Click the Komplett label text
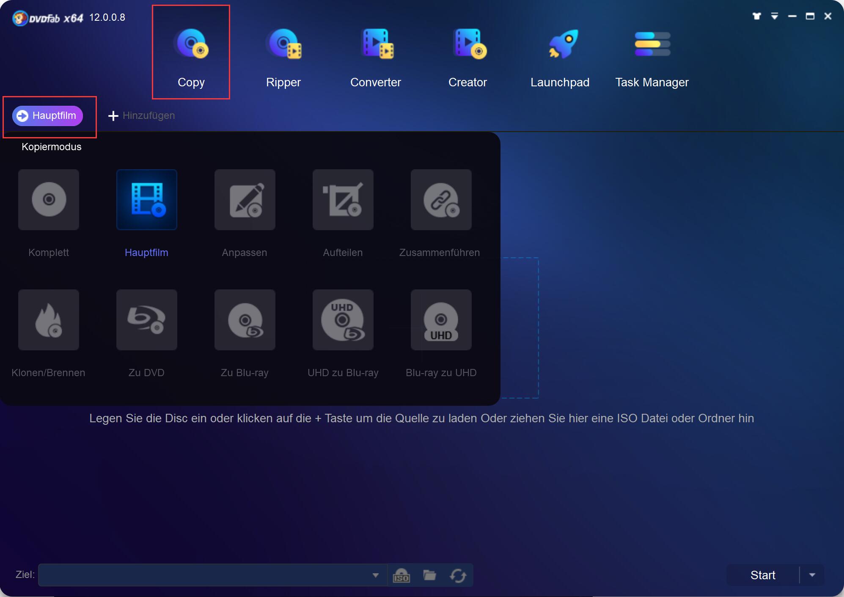The width and height of the screenshot is (844, 597). [49, 253]
